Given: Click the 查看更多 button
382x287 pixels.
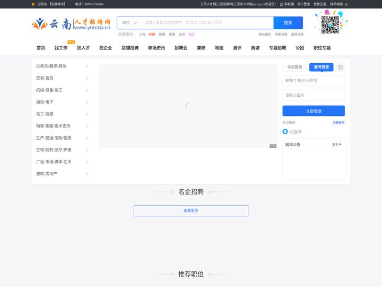Looking at the screenshot, I should pos(191,210).
